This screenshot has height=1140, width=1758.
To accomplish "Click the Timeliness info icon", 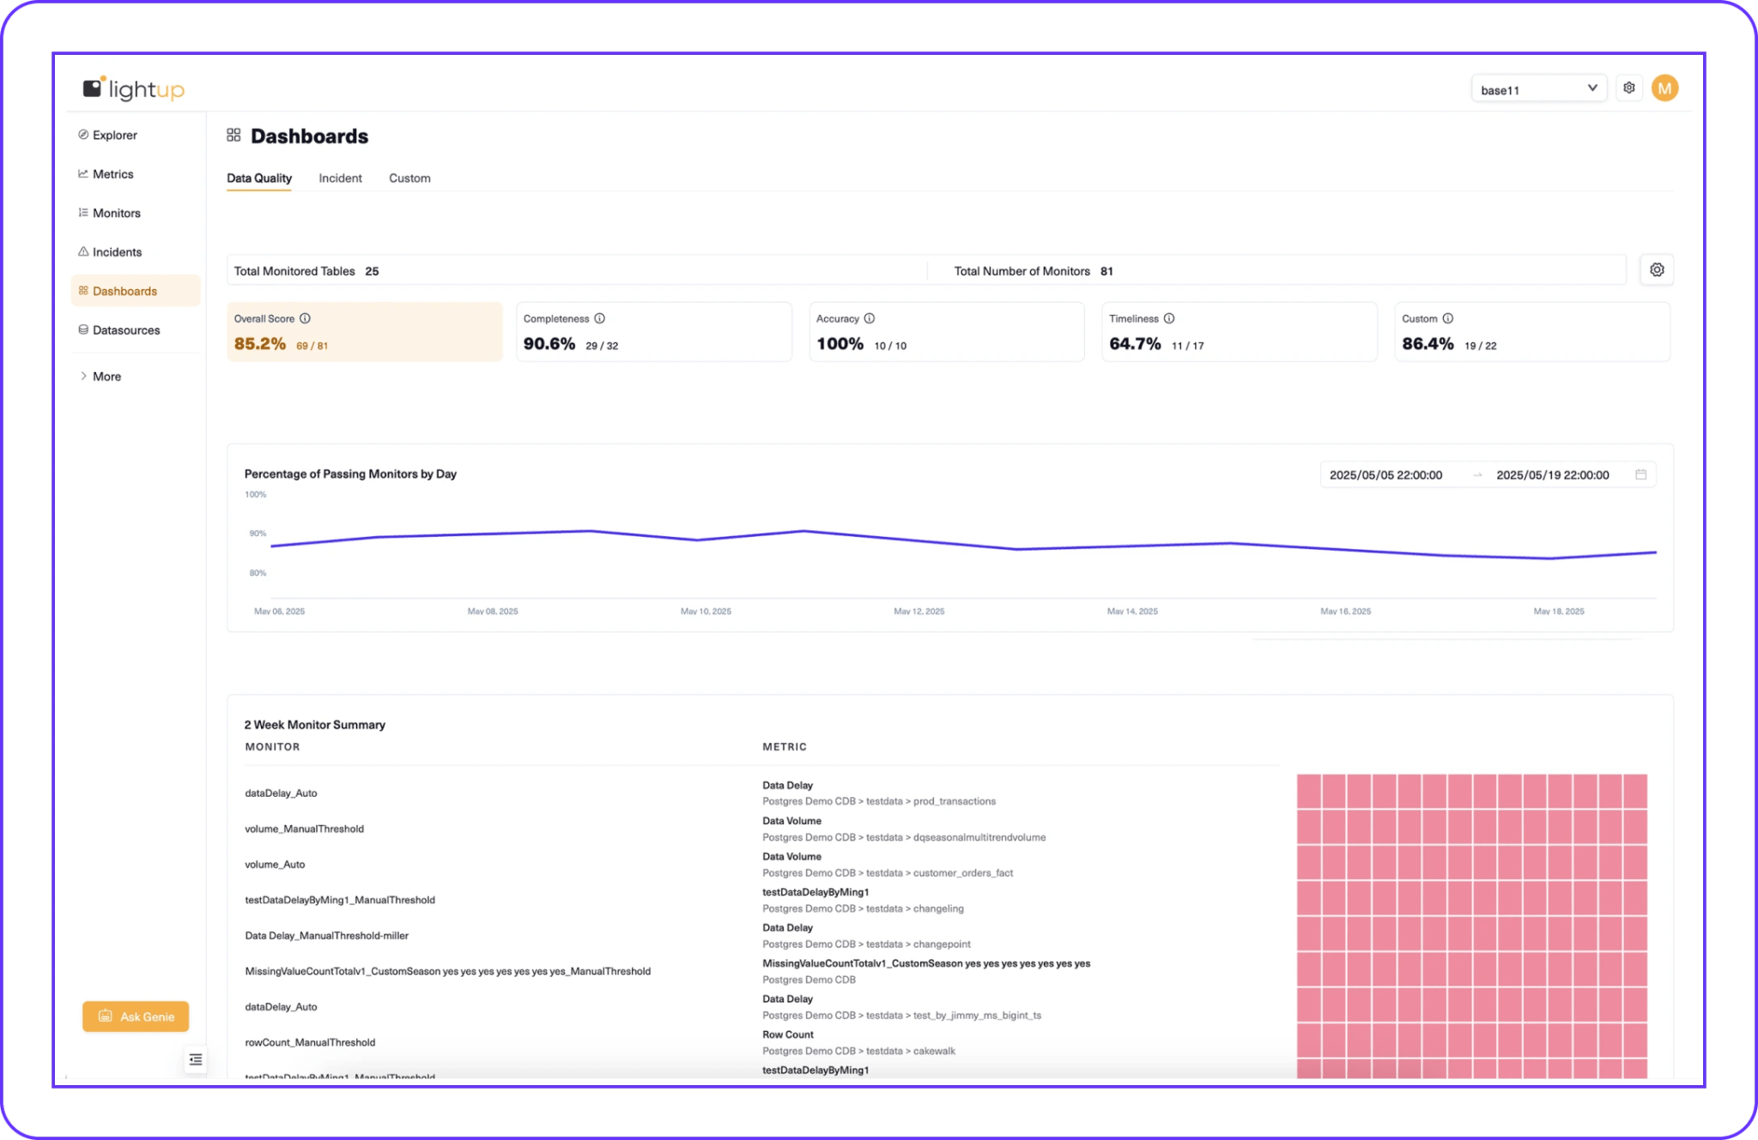I will (x=1169, y=318).
